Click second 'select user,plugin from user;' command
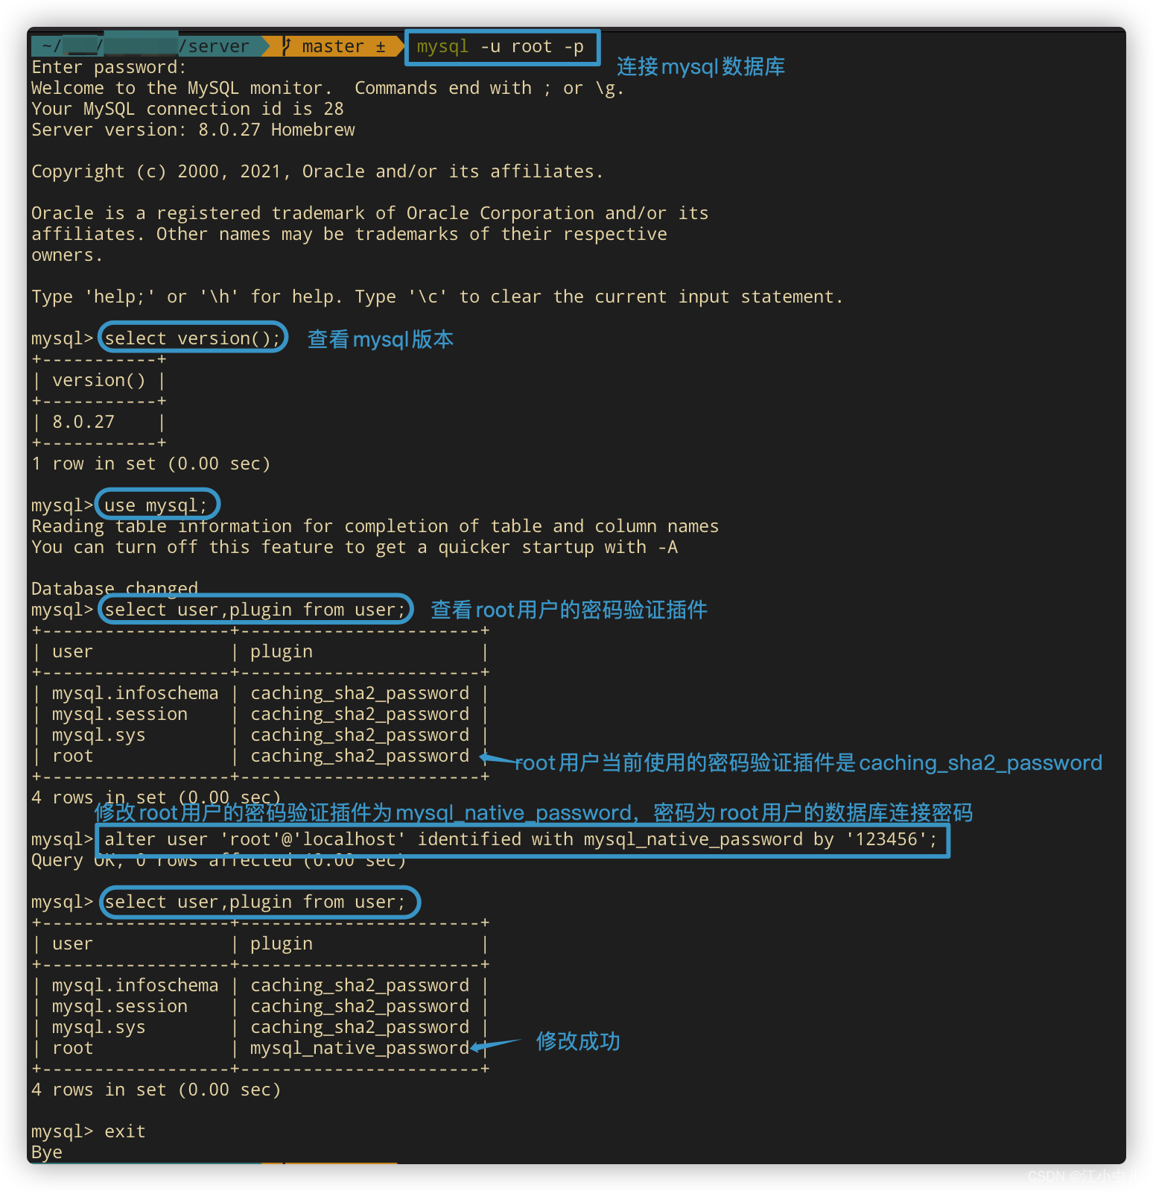The width and height of the screenshot is (1153, 1191). coord(255,902)
